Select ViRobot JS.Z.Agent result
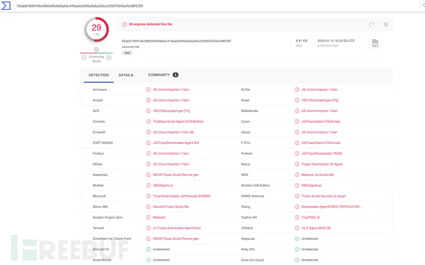This screenshot has height=265, width=425. 317,228
